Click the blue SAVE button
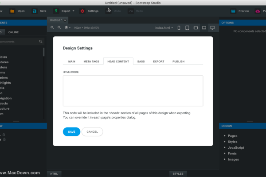The image size is (266, 177). click(x=71, y=131)
